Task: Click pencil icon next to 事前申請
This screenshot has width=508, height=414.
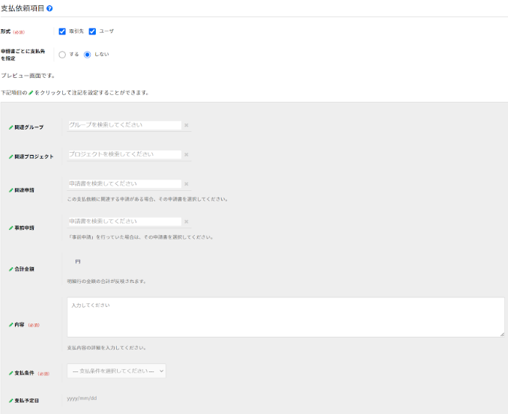Action: tap(10, 228)
